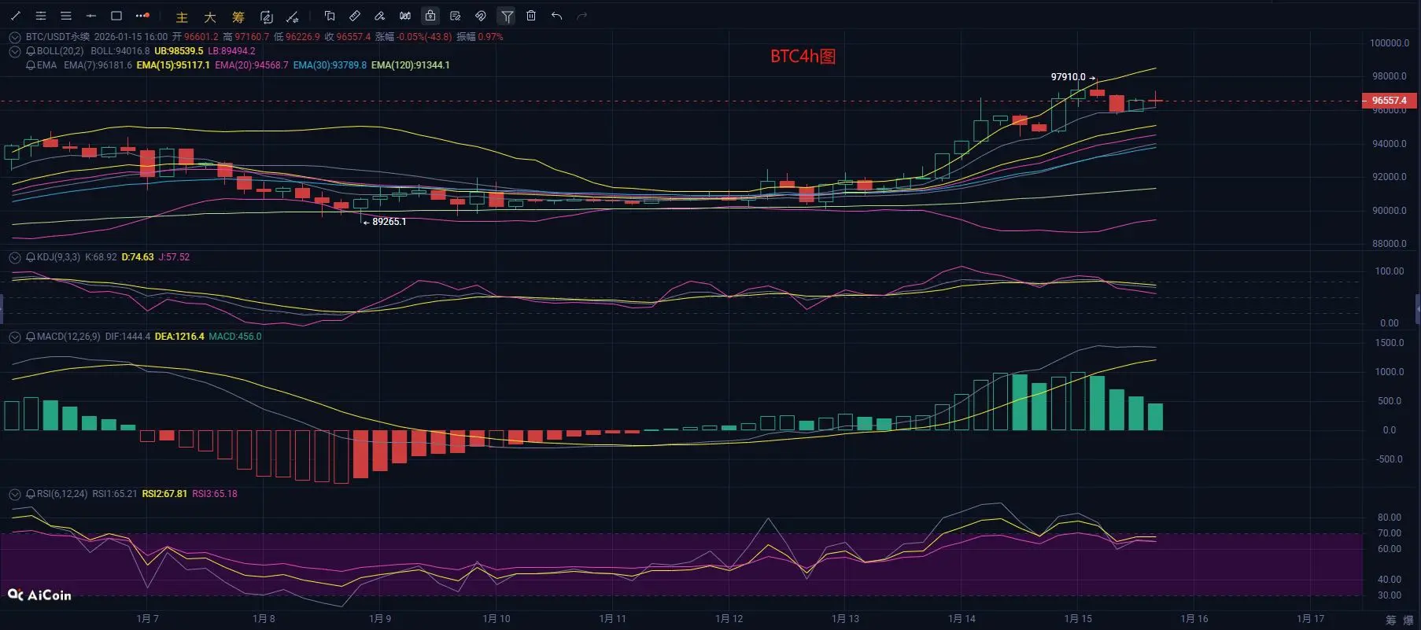The height and width of the screenshot is (630, 1421).
Task: Click the BTC/USDT永续 pair title
Action: click(57, 37)
